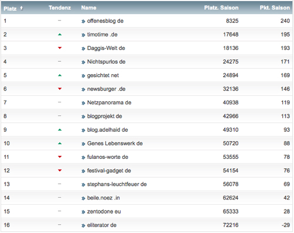The image size is (294, 233).
Task: Click chevron icon before offenesblog de
Action: tap(83, 21)
